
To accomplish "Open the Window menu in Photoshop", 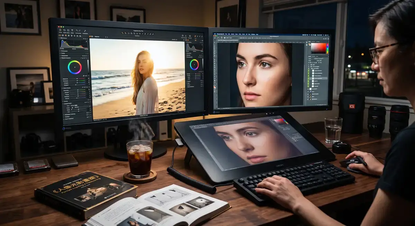I will (253, 34).
